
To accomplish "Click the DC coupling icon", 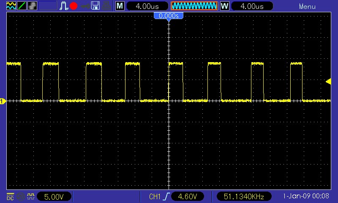I will [10, 197].
